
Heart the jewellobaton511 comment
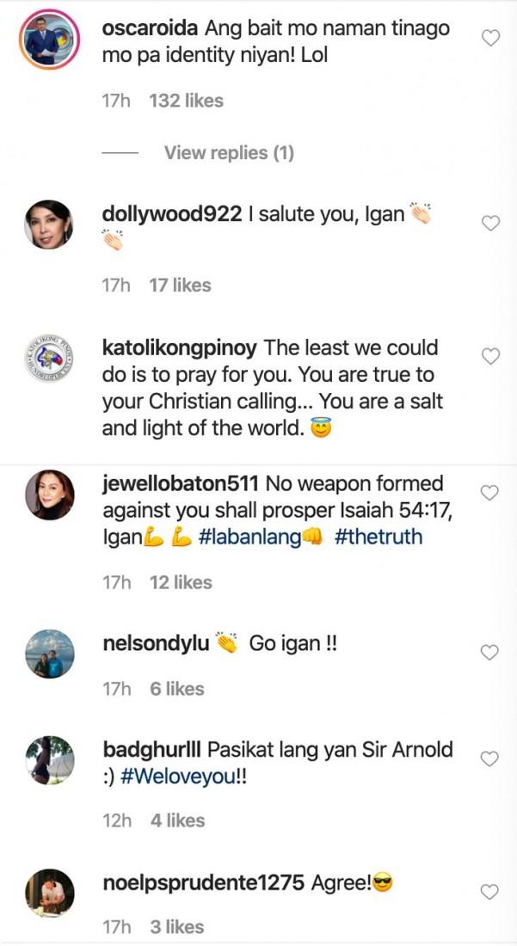(489, 494)
